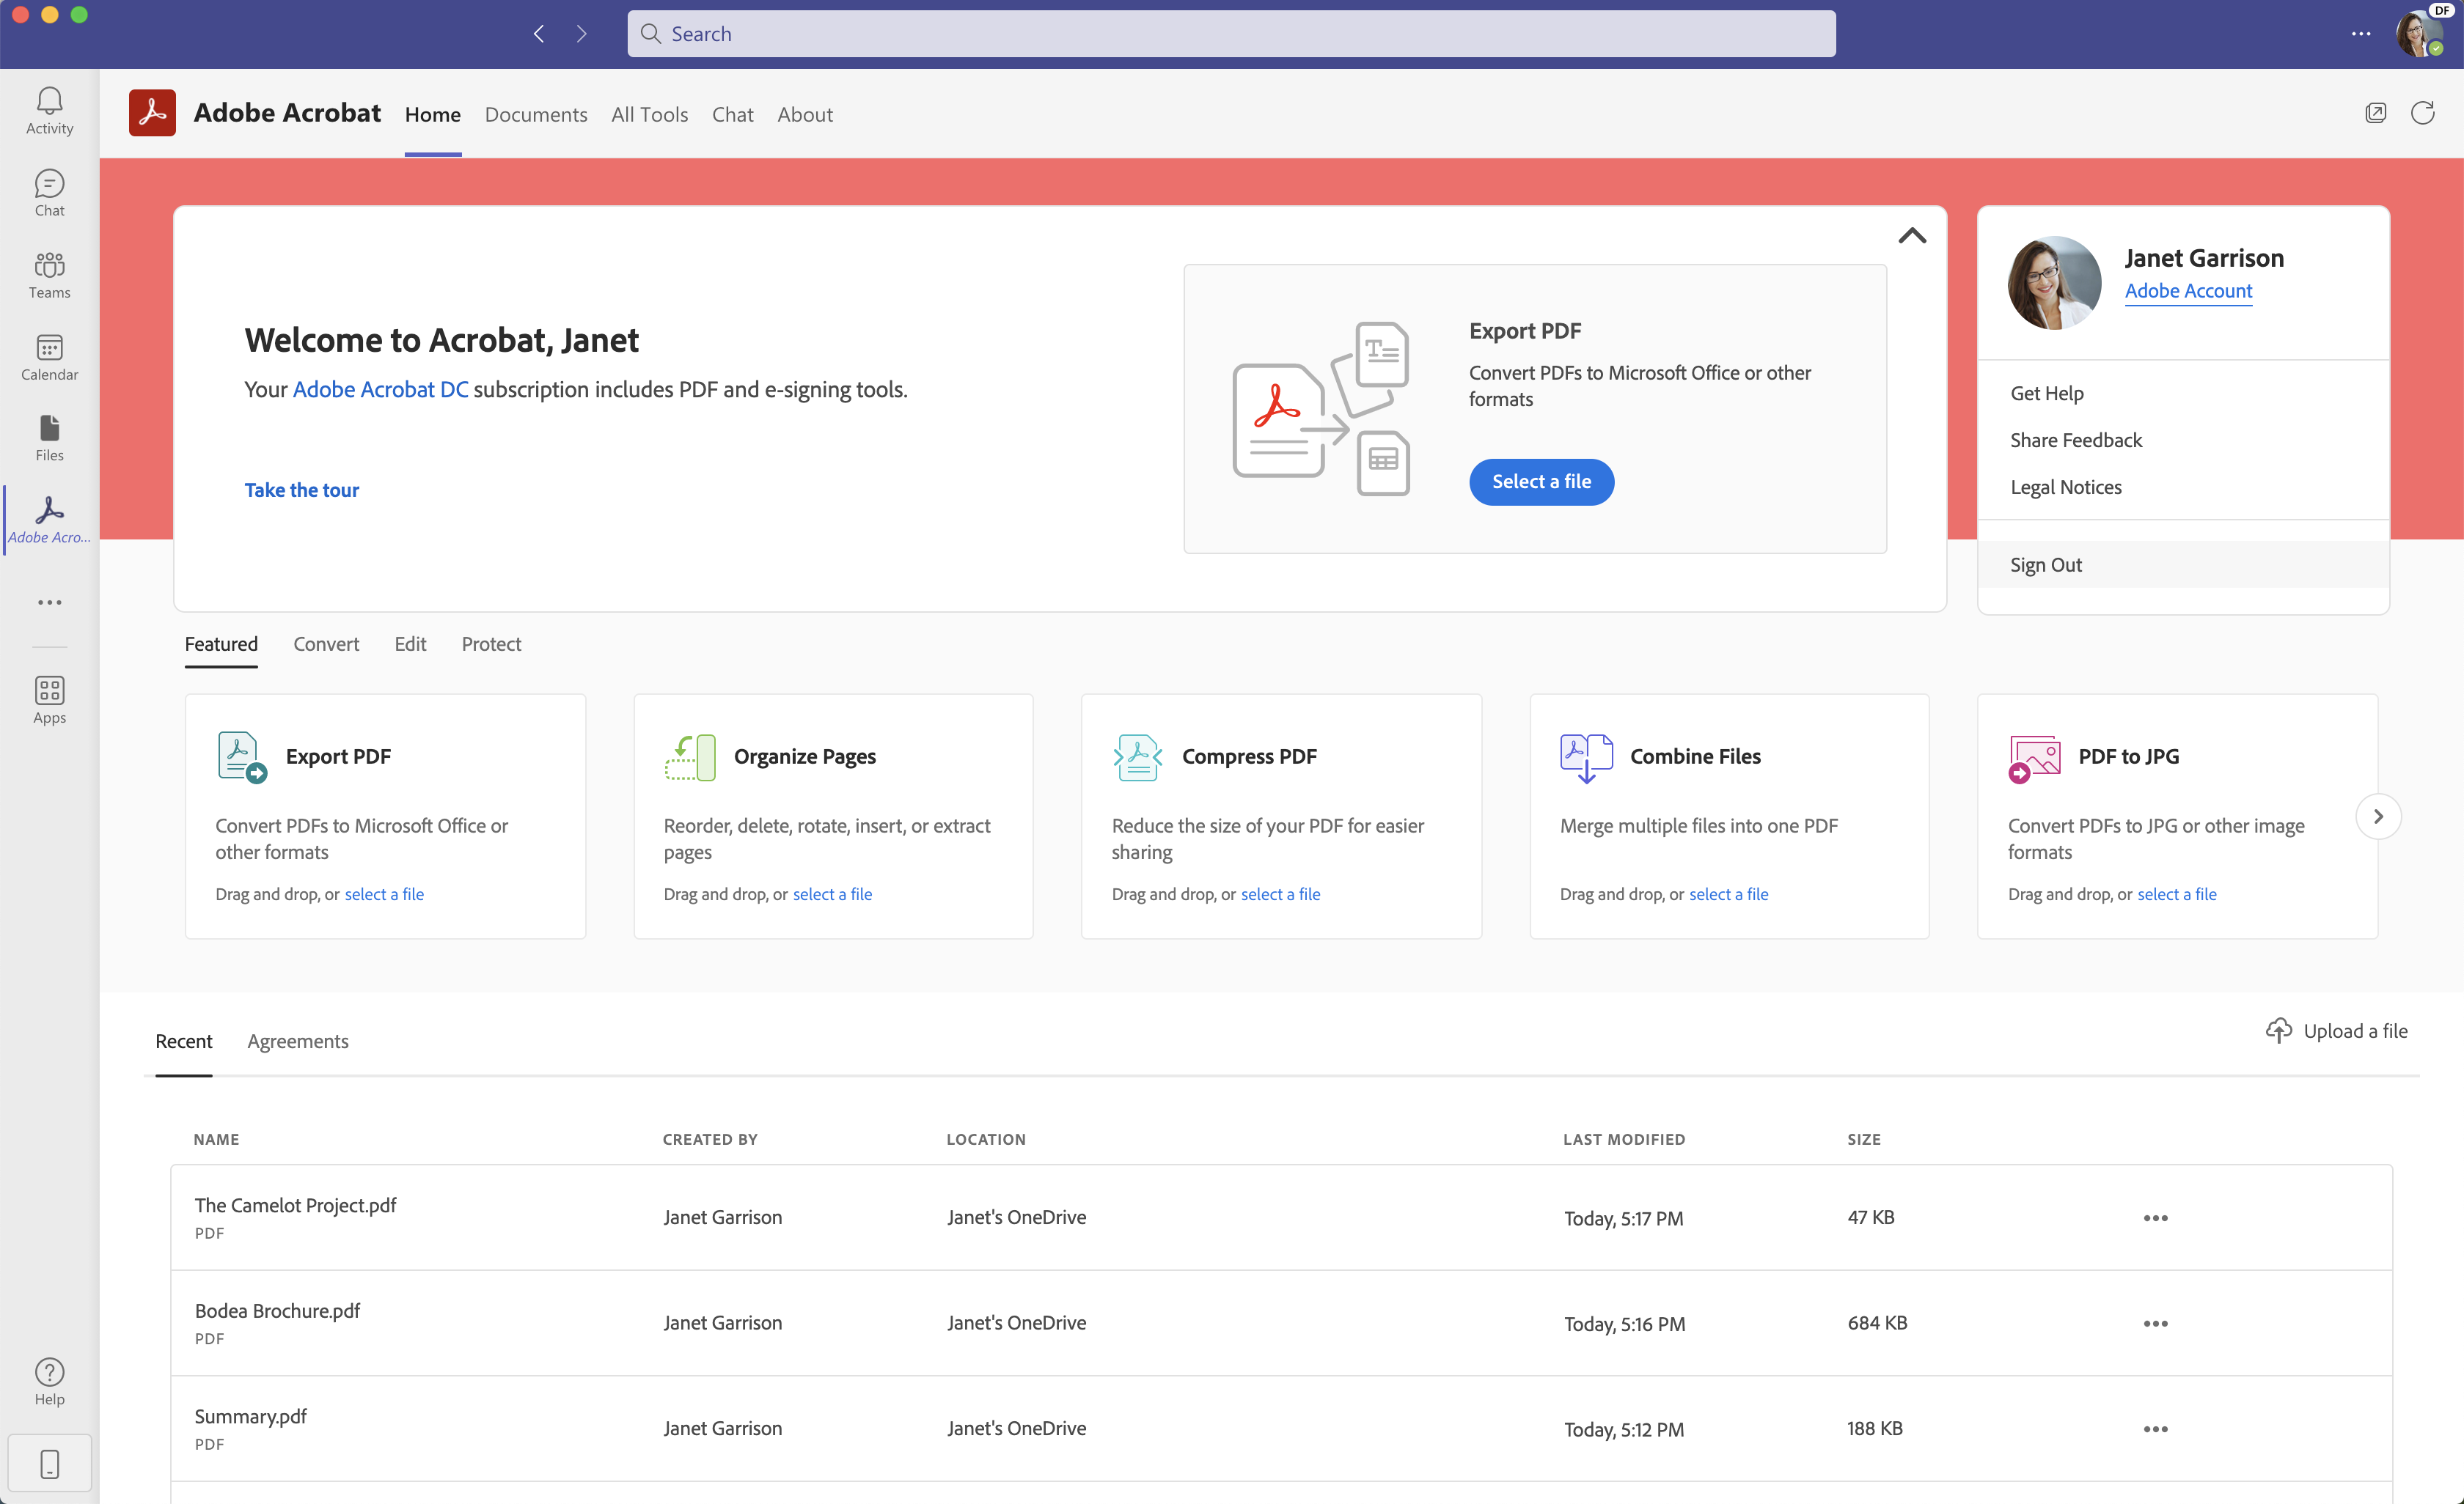Viewport: 2464px width, 1504px height.
Task: Collapse the welcome banner with the chevron
Action: click(x=1913, y=235)
